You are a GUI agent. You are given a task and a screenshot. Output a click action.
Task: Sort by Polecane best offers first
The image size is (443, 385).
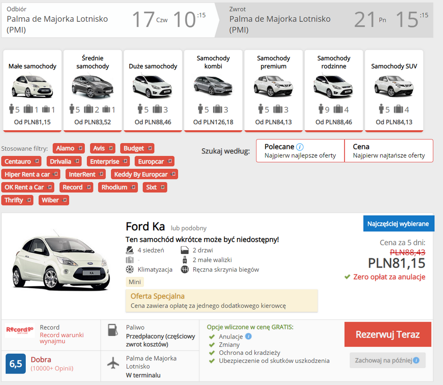point(300,151)
